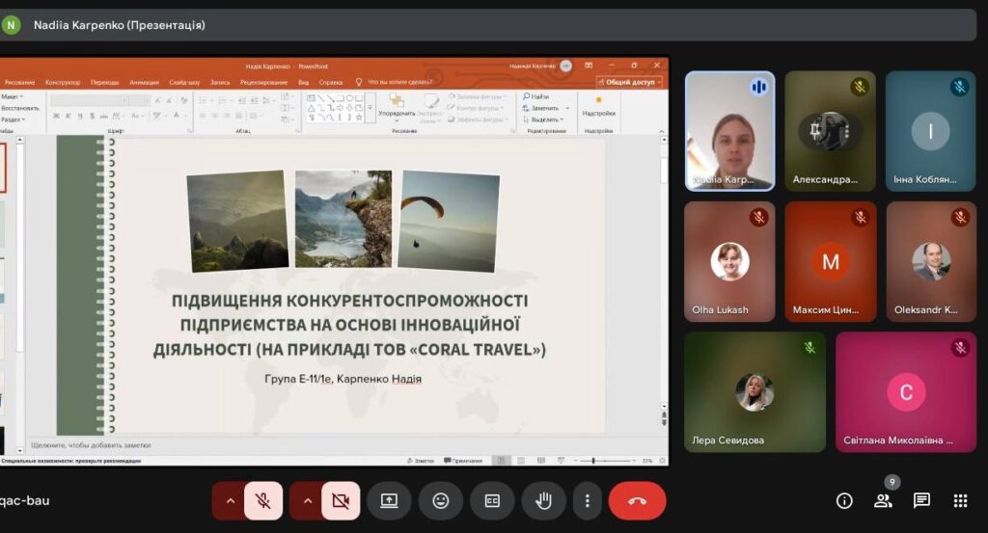This screenshot has width=988, height=533.
Task: Click the Present now screen-share icon
Action: (389, 501)
